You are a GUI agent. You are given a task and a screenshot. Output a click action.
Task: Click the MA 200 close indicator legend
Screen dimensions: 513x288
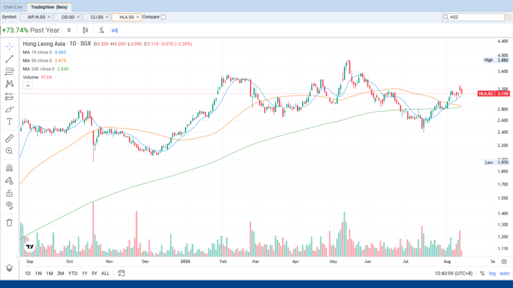point(46,69)
